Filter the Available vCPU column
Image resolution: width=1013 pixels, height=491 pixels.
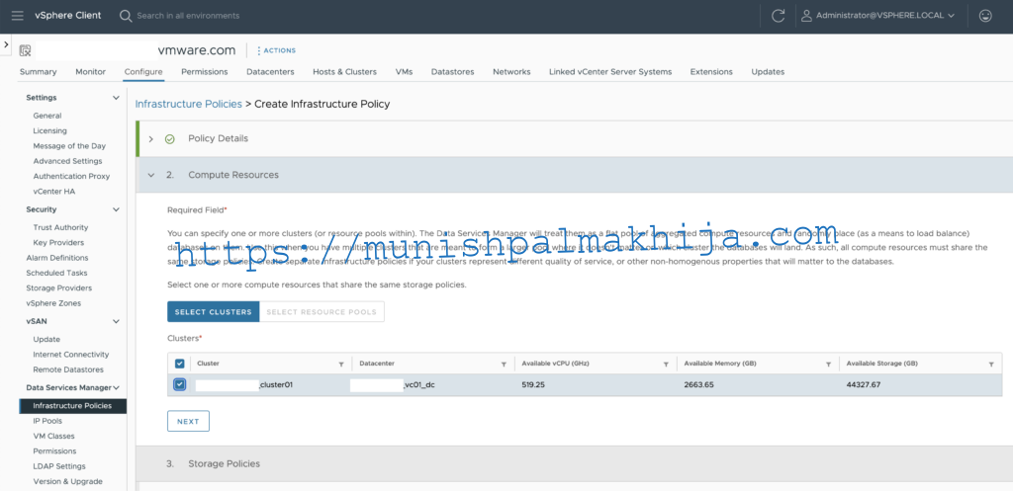pyautogui.click(x=666, y=365)
